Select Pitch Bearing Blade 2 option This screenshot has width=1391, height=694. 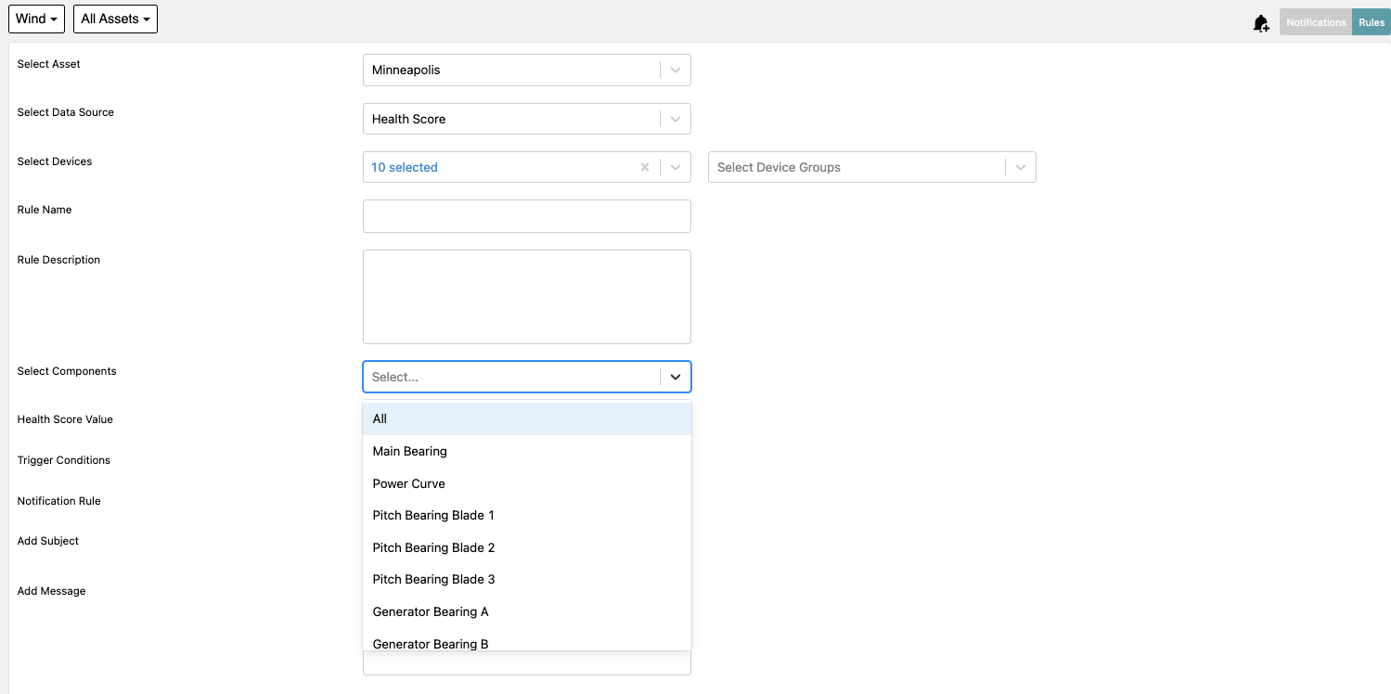click(527, 547)
